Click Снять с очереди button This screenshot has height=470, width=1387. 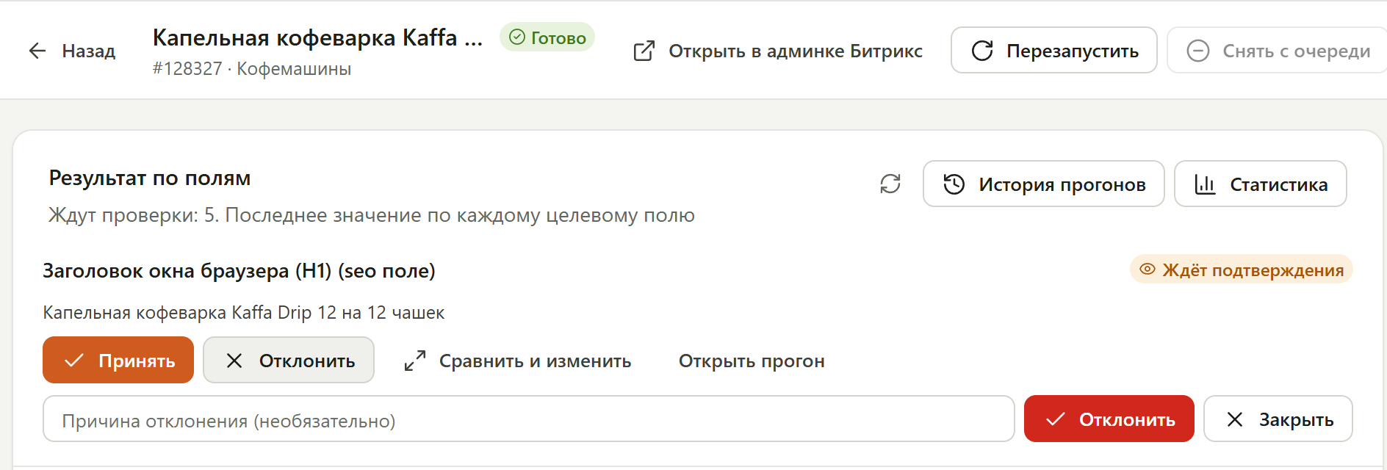(1278, 50)
